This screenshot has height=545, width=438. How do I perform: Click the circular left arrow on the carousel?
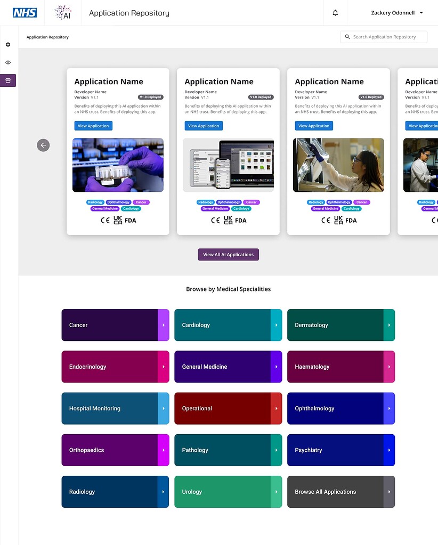43,145
